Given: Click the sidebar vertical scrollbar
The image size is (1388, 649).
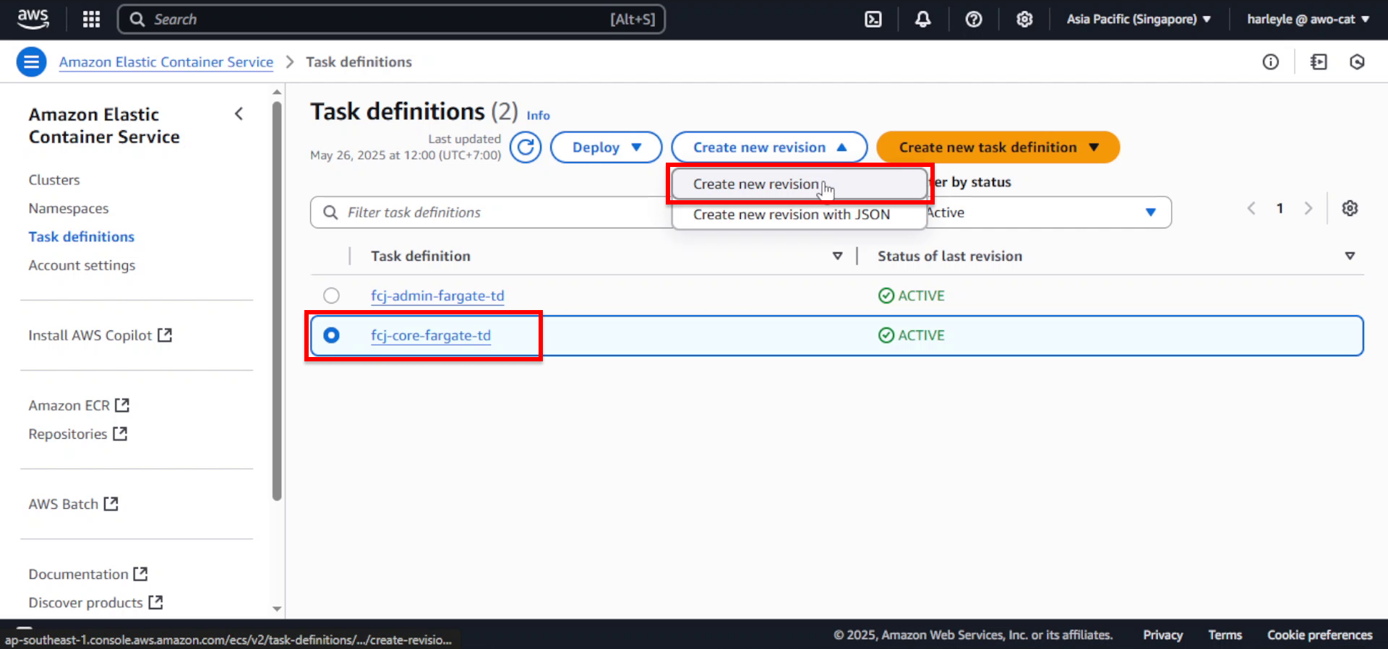Looking at the screenshot, I should pyautogui.click(x=277, y=301).
